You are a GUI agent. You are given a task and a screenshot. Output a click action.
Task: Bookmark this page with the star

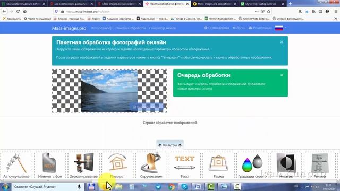tap(269, 11)
